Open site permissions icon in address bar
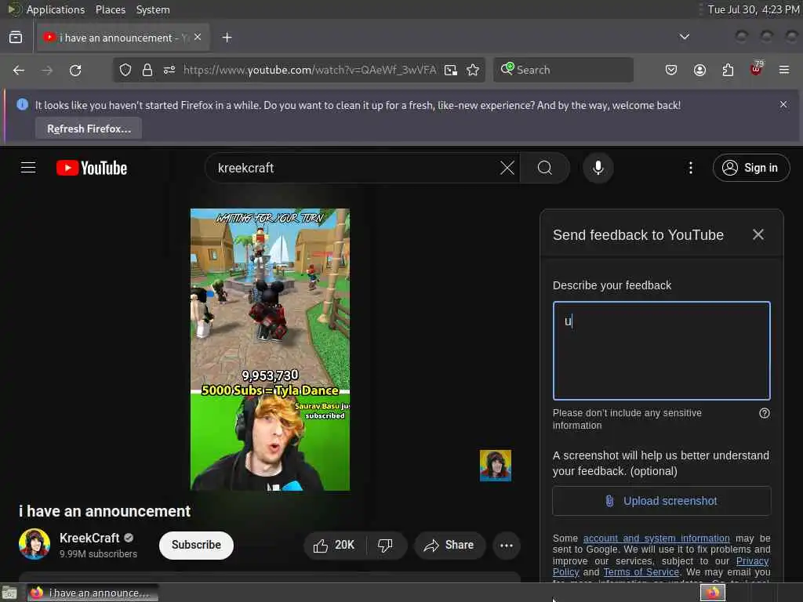803x602 pixels. pos(169,70)
